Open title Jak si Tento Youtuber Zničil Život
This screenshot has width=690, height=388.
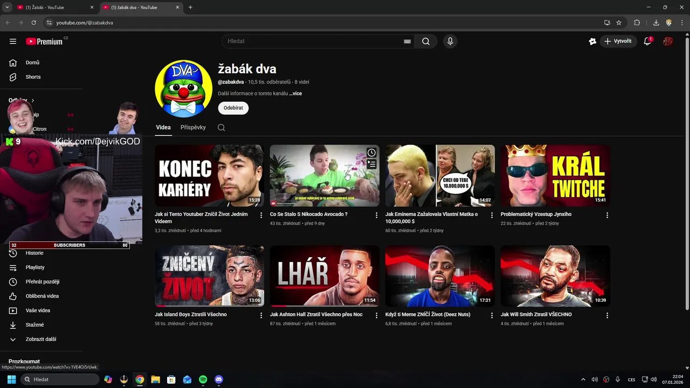(201, 218)
